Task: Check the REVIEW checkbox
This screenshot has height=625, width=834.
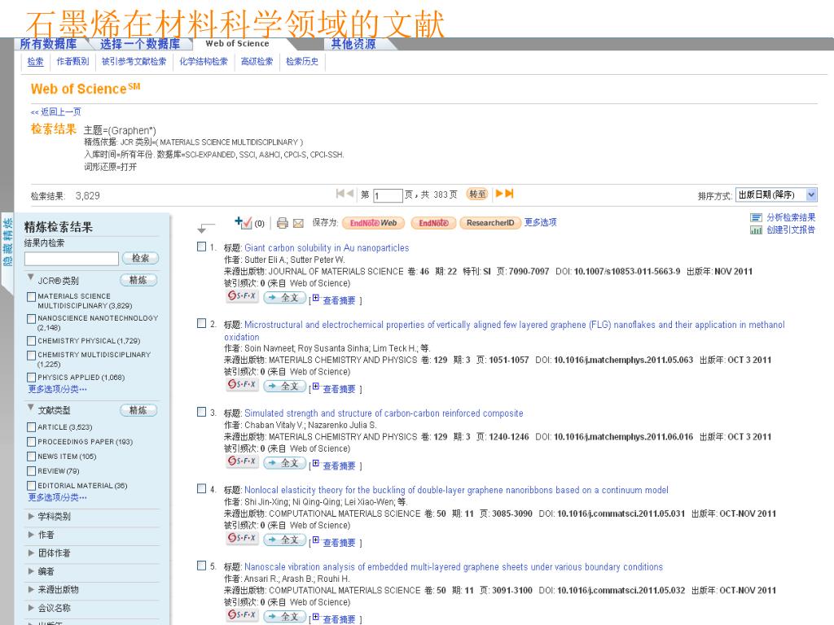Action: click(32, 471)
